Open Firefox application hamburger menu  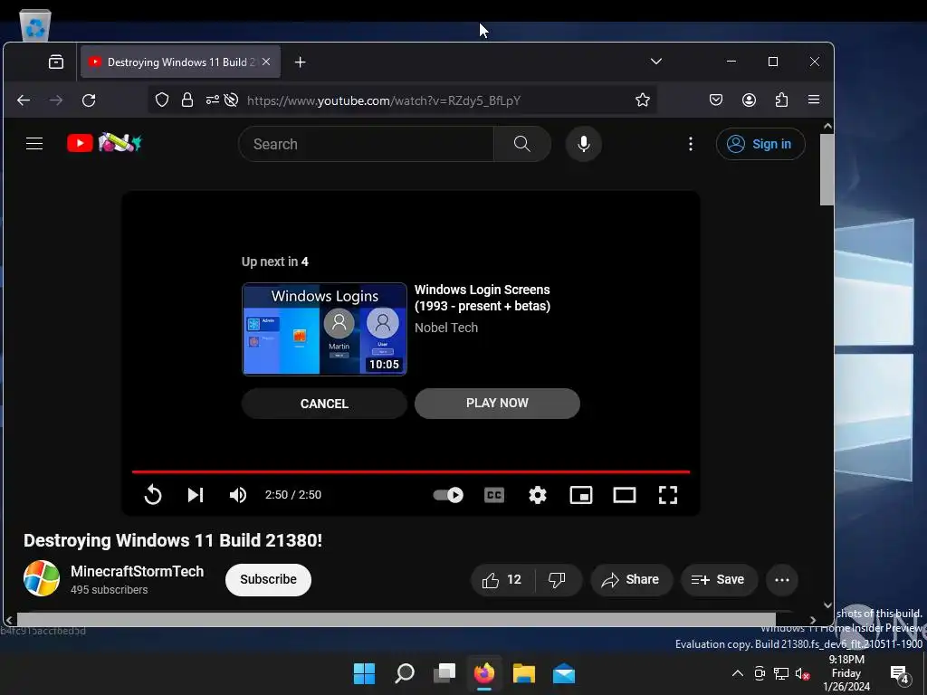coord(814,100)
